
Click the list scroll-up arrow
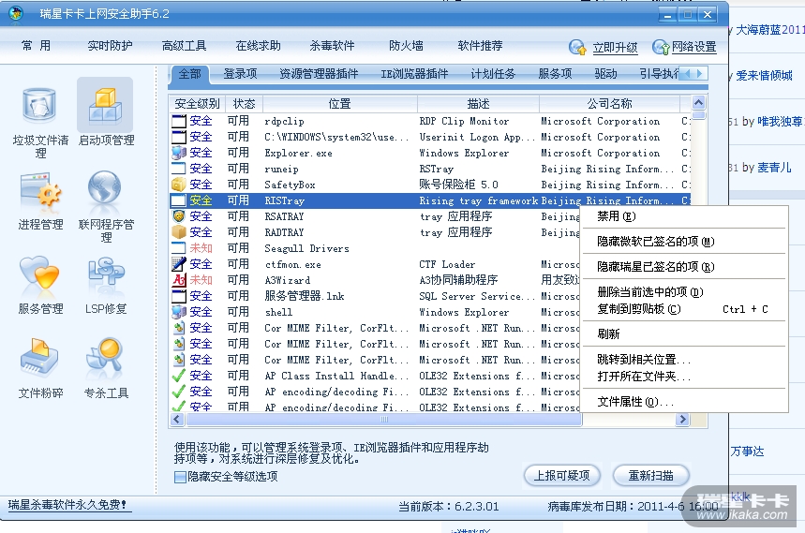(x=698, y=103)
